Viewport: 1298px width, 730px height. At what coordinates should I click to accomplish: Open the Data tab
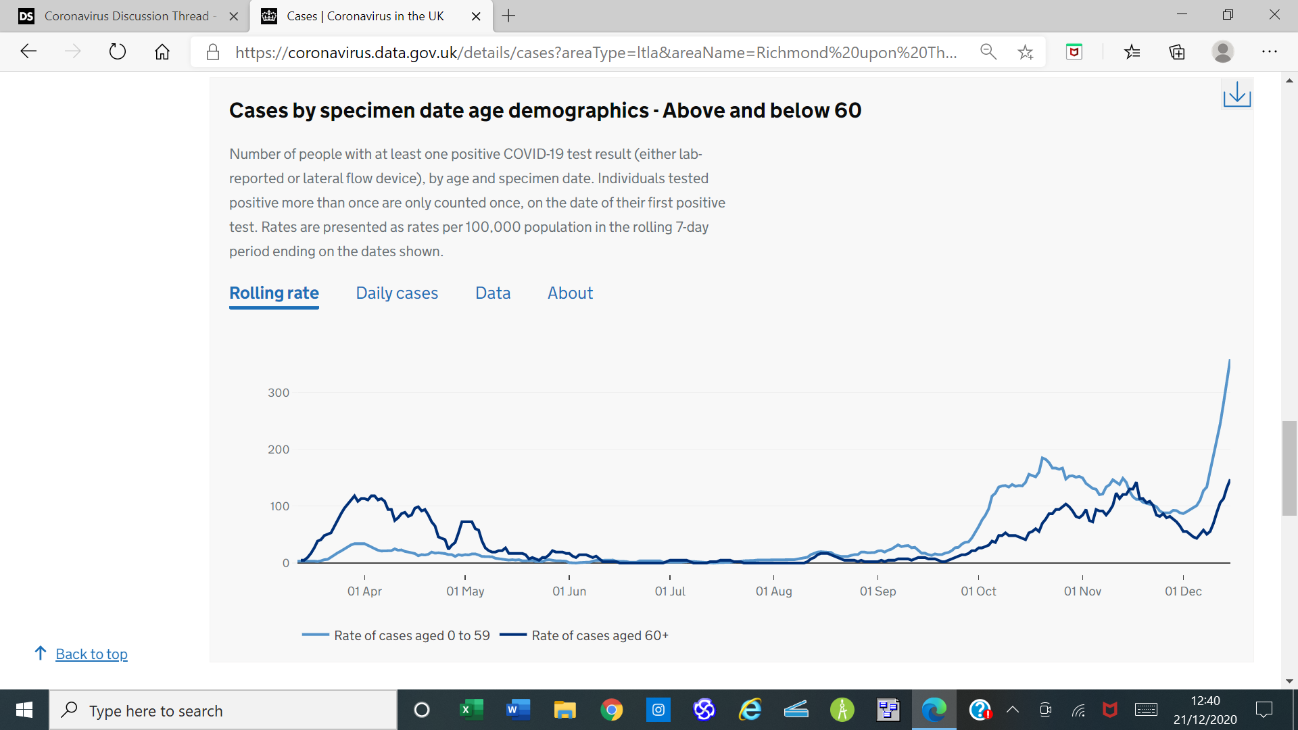[x=493, y=293]
